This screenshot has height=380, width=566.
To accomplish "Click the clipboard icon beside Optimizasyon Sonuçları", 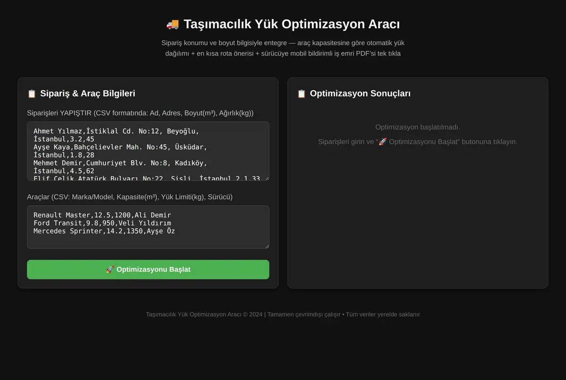I will (301, 93).
